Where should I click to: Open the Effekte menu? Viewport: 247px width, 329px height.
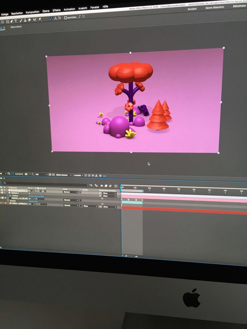(56, 10)
